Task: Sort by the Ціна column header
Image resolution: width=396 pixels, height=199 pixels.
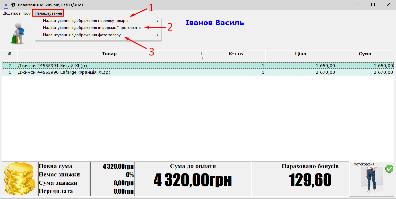Action: (300, 54)
